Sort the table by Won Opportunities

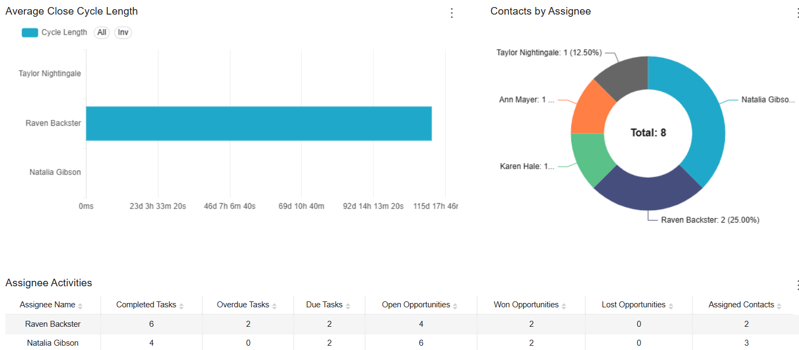click(x=564, y=305)
